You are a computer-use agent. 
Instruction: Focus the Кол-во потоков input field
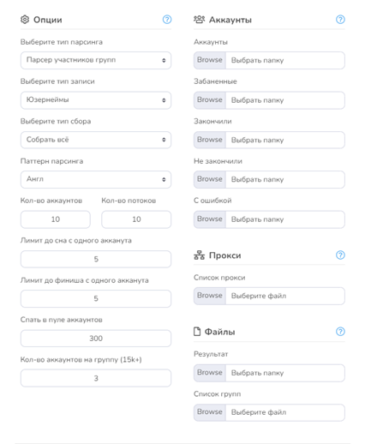click(136, 219)
